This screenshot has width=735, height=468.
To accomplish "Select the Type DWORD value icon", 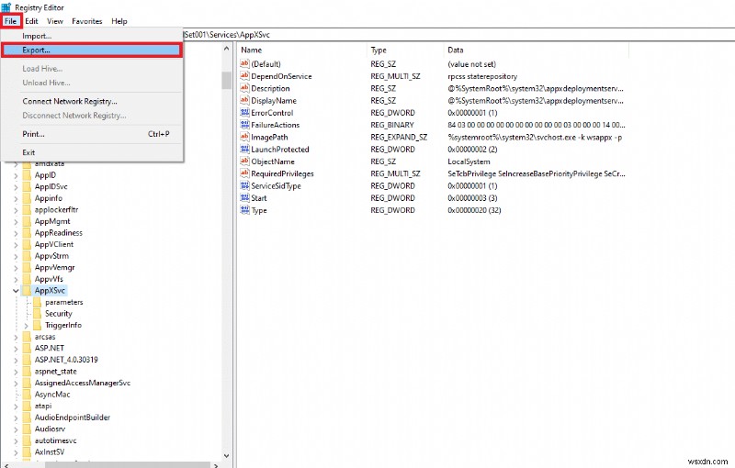I will pos(244,209).
